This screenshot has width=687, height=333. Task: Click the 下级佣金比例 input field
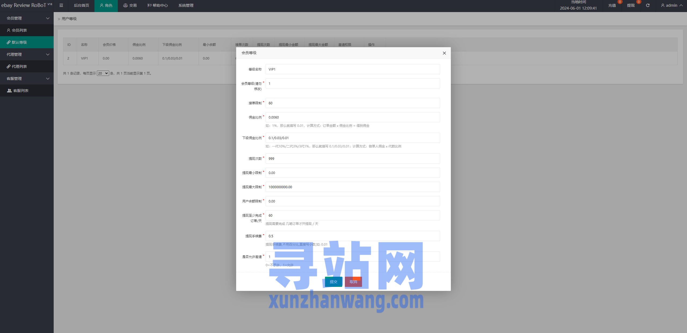tap(353, 138)
